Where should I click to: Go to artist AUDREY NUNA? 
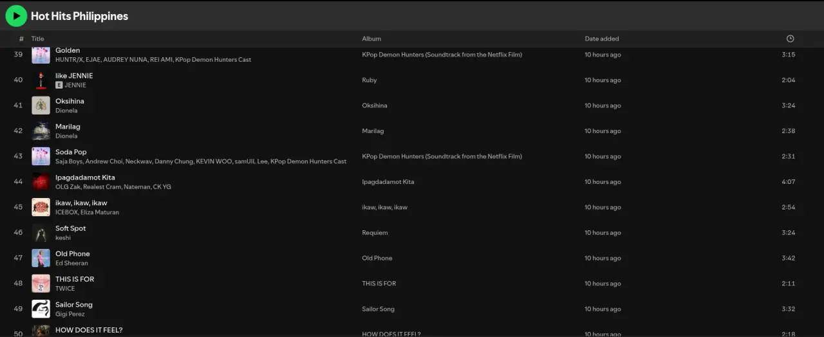coord(126,60)
